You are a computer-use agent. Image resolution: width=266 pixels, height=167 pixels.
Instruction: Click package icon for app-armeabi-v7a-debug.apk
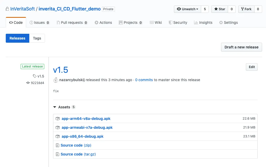click(x=58, y=127)
